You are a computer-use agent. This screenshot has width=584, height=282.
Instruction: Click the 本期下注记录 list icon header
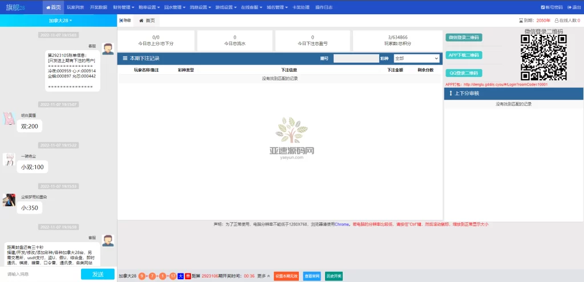coord(125,59)
